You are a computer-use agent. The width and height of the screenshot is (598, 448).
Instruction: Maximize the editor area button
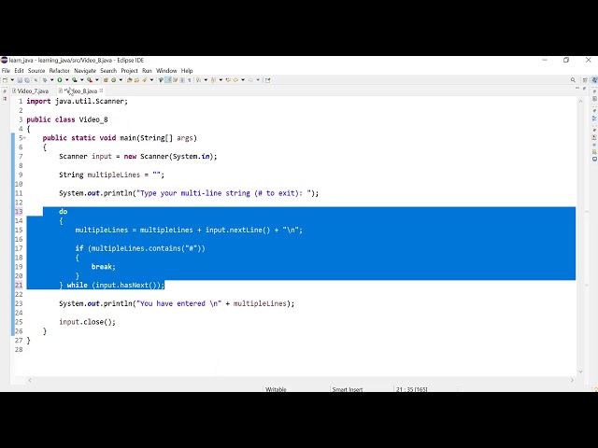coord(584,89)
